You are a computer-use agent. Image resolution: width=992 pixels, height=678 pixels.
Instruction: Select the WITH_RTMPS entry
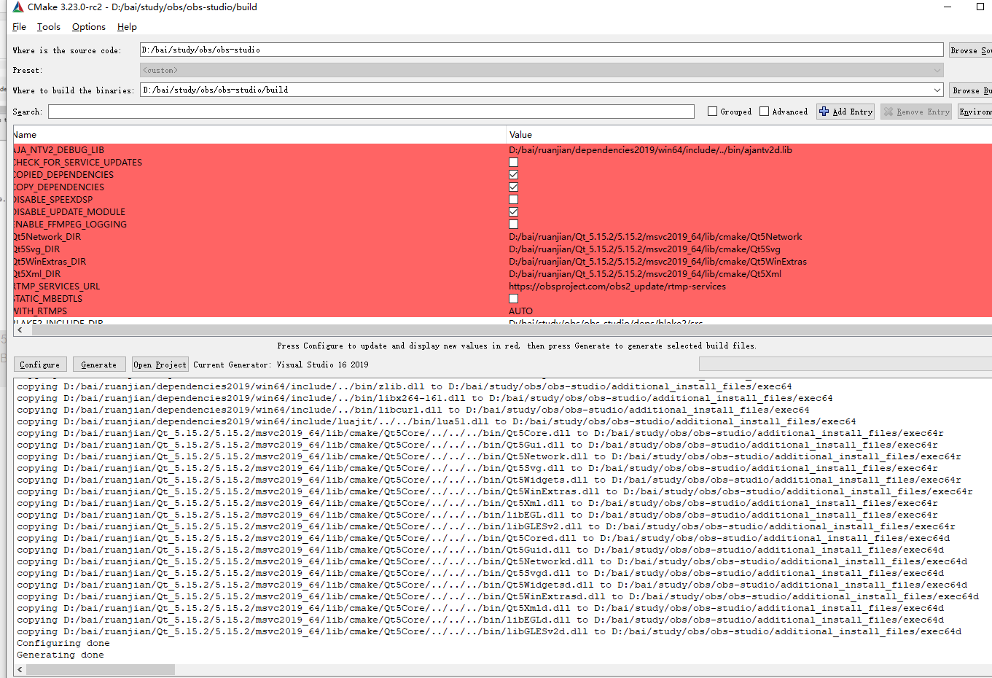(40, 311)
